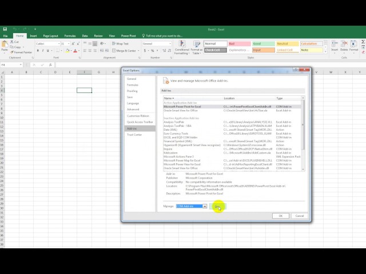Viewport: 366px width, 274px height.
Task: Switch to the Power Pivot tab
Action: click(x=128, y=36)
